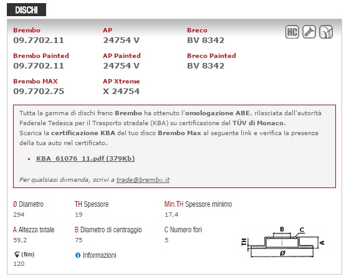The width and height of the screenshot is (344, 279).
Task: Open the KBA_61076_11.pdf certificate link
Action: [85, 158]
